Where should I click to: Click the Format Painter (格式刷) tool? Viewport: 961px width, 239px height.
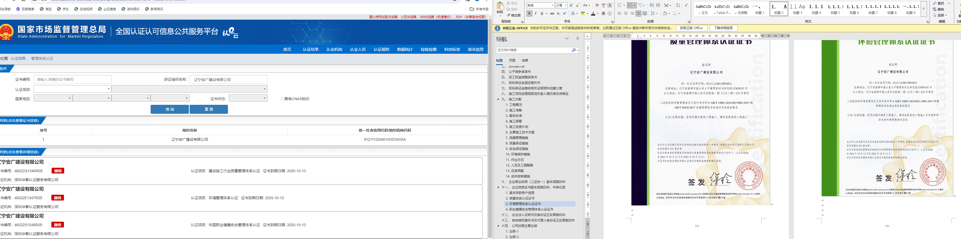point(513,15)
